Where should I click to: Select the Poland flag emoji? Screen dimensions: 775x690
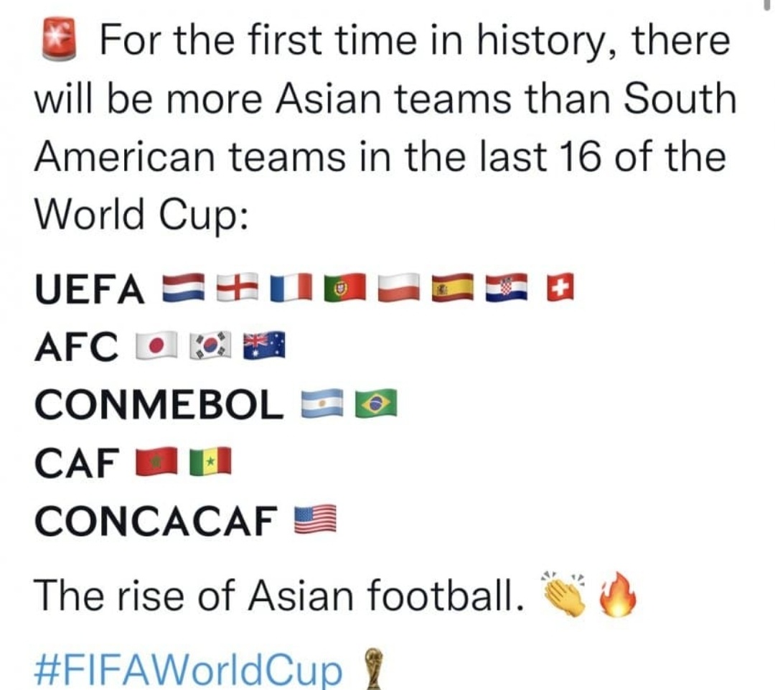click(x=399, y=287)
